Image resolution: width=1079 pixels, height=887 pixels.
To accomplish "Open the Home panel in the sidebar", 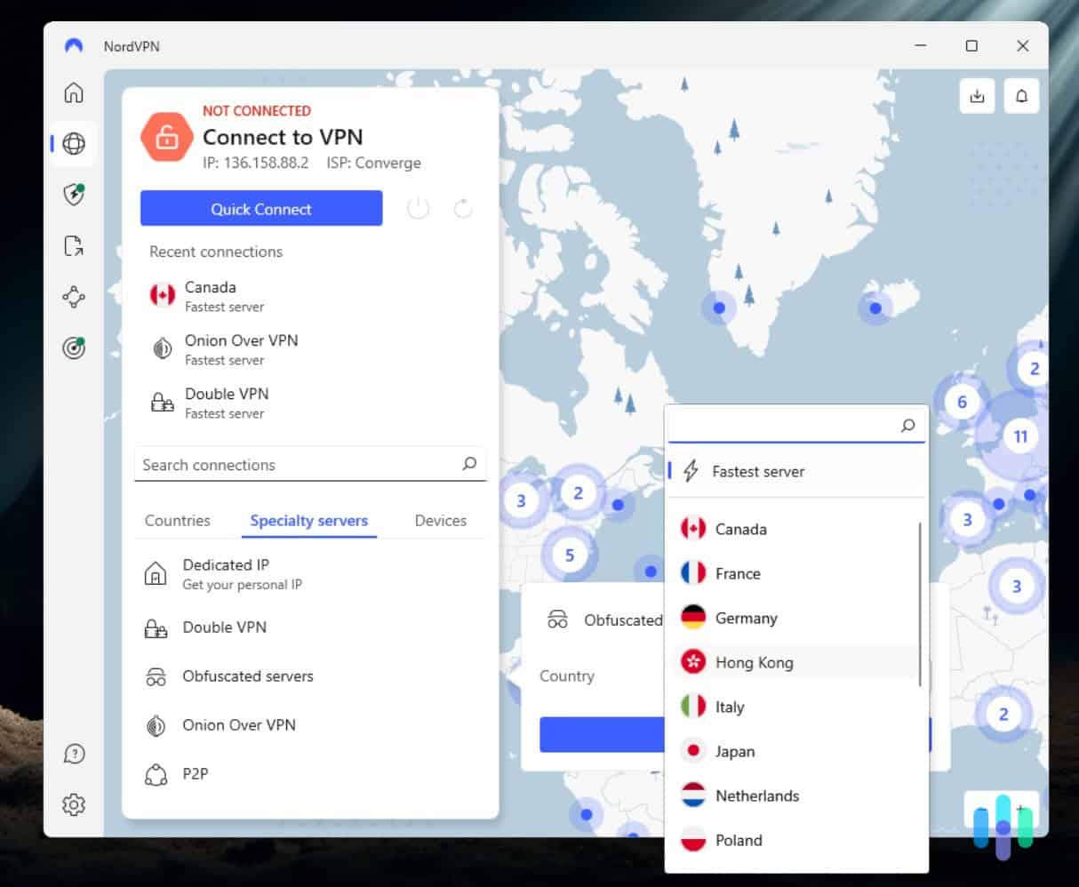I will 74,92.
